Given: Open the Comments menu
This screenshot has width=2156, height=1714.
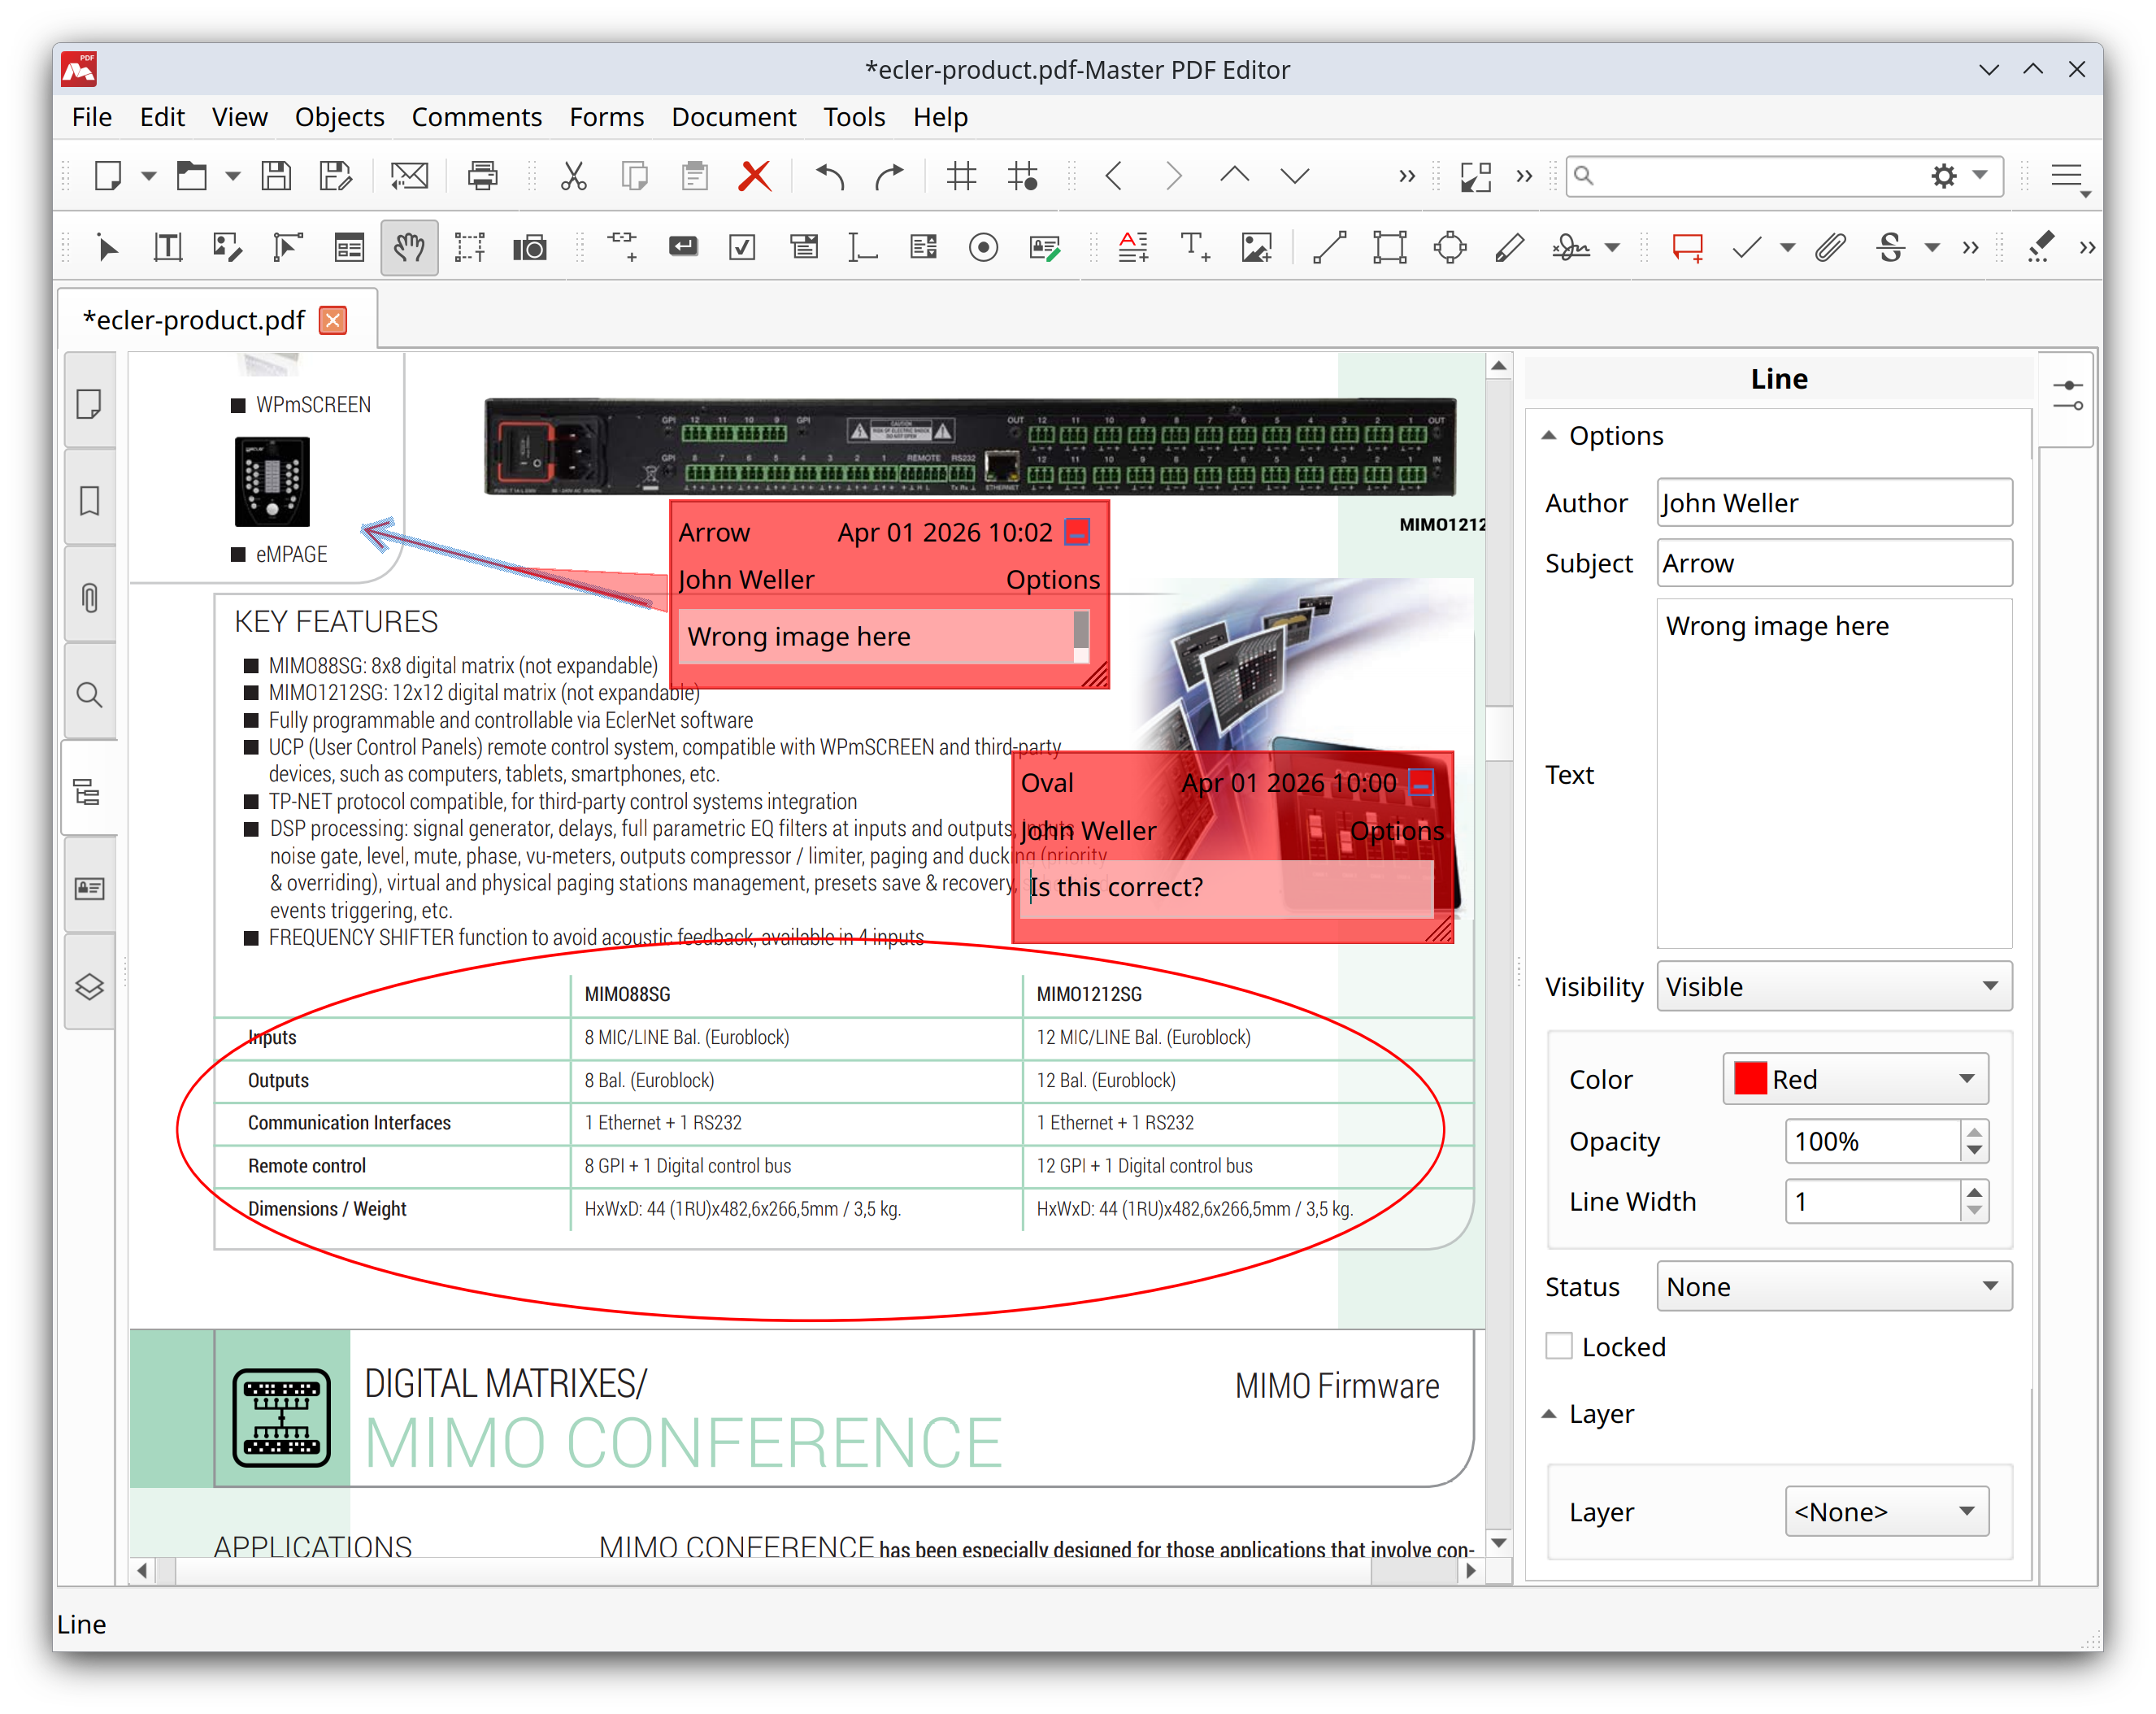Looking at the screenshot, I should [x=476, y=117].
